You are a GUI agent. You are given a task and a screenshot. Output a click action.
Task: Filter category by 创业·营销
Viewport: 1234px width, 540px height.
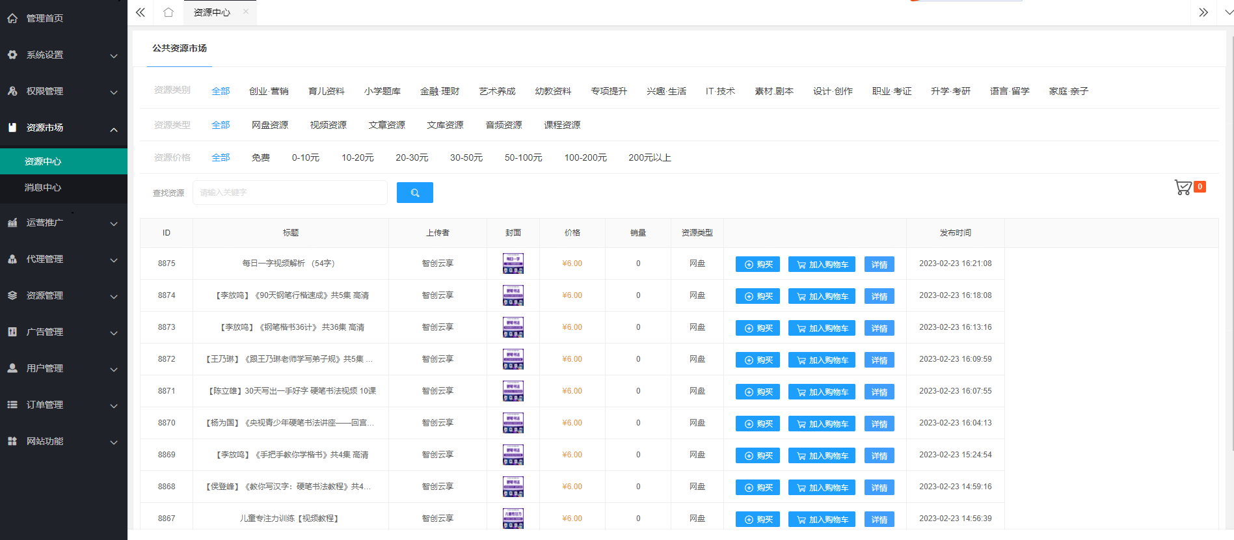pos(269,91)
